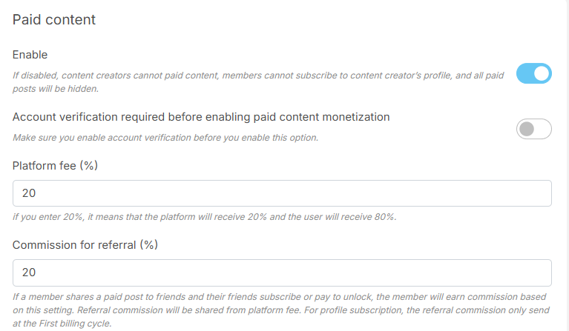Click the hint text below Platform fee field
This screenshot has height=331, width=569.
click(204, 217)
